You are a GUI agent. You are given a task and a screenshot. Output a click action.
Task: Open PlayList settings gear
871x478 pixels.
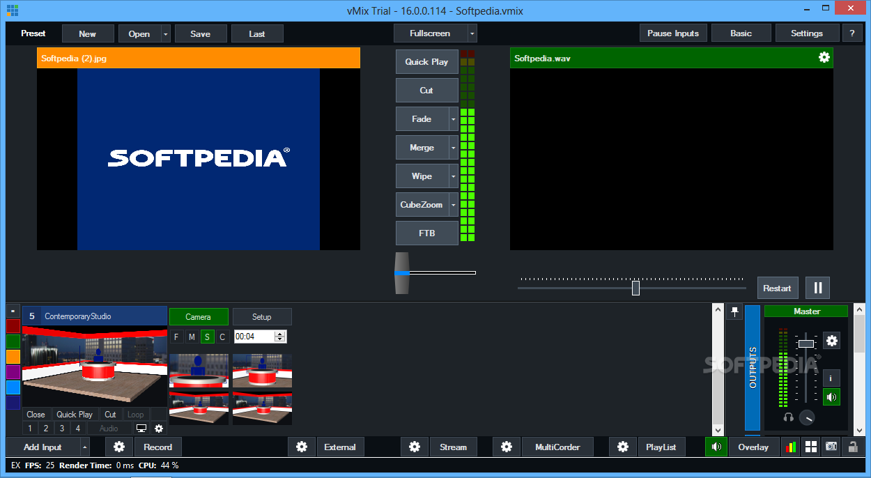pyautogui.click(x=623, y=447)
